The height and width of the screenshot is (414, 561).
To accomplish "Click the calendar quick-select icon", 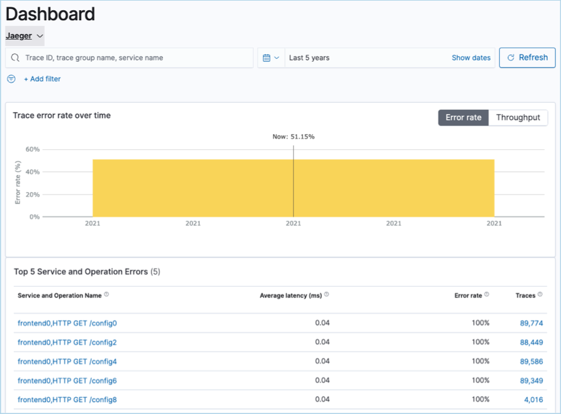I will coord(266,58).
